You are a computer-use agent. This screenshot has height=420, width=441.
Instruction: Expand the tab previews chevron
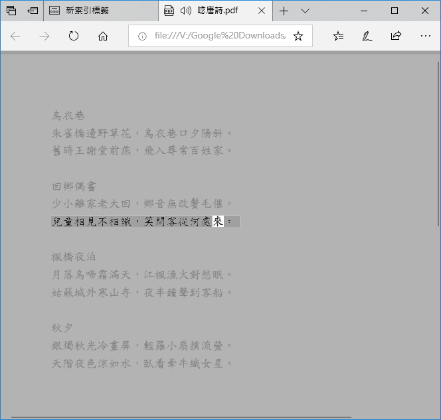pyautogui.click(x=305, y=11)
